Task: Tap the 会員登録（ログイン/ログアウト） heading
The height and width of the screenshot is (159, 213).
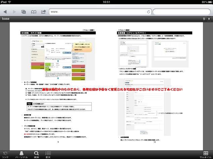Action: [155, 33]
